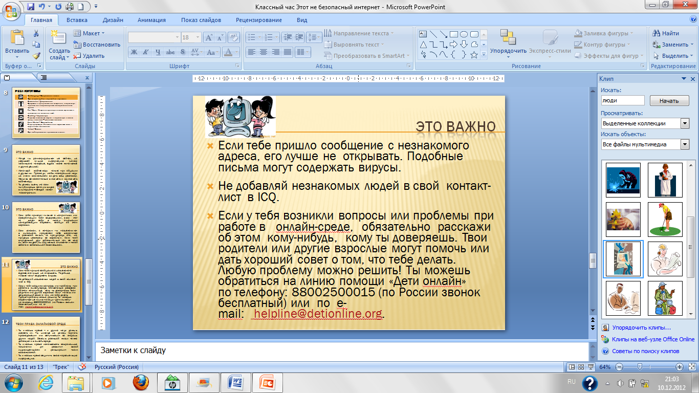Viewport: 699px width, 393px height.
Task: Click the Удалить slide button
Action: coord(89,56)
